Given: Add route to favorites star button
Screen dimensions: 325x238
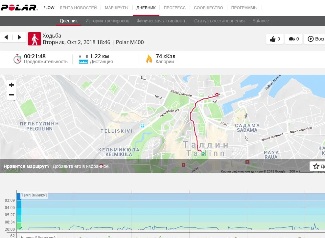Looking at the screenshot, I should click(x=317, y=166).
